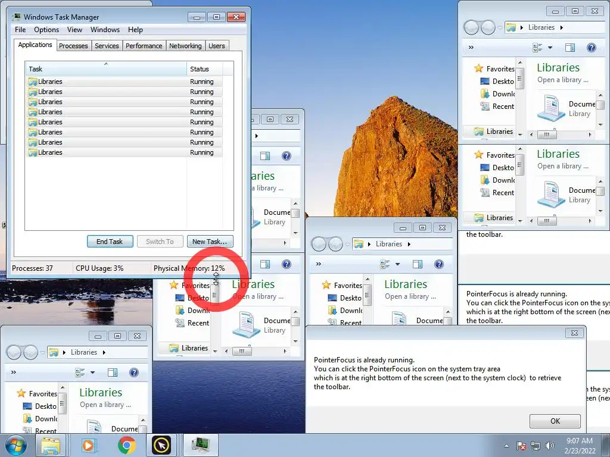Screen dimensions: 610x457
Task: Switch to the Performance tab
Action: click(144, 46)
